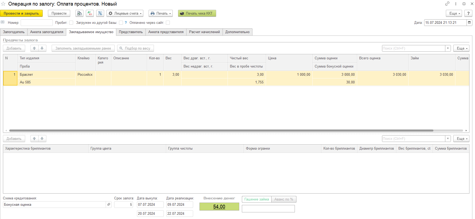
Task: Open Еще menu of pledge items table
Action: click(461, 48)
